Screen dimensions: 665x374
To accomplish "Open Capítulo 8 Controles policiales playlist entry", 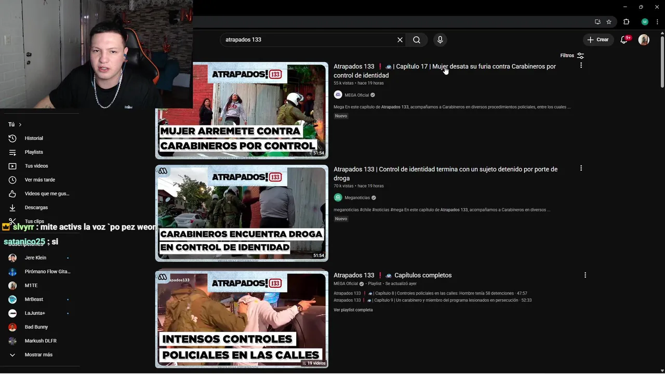I will click(430, 293).
